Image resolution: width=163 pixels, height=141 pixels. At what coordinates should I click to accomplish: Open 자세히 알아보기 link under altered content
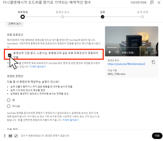tap(71, 120)
